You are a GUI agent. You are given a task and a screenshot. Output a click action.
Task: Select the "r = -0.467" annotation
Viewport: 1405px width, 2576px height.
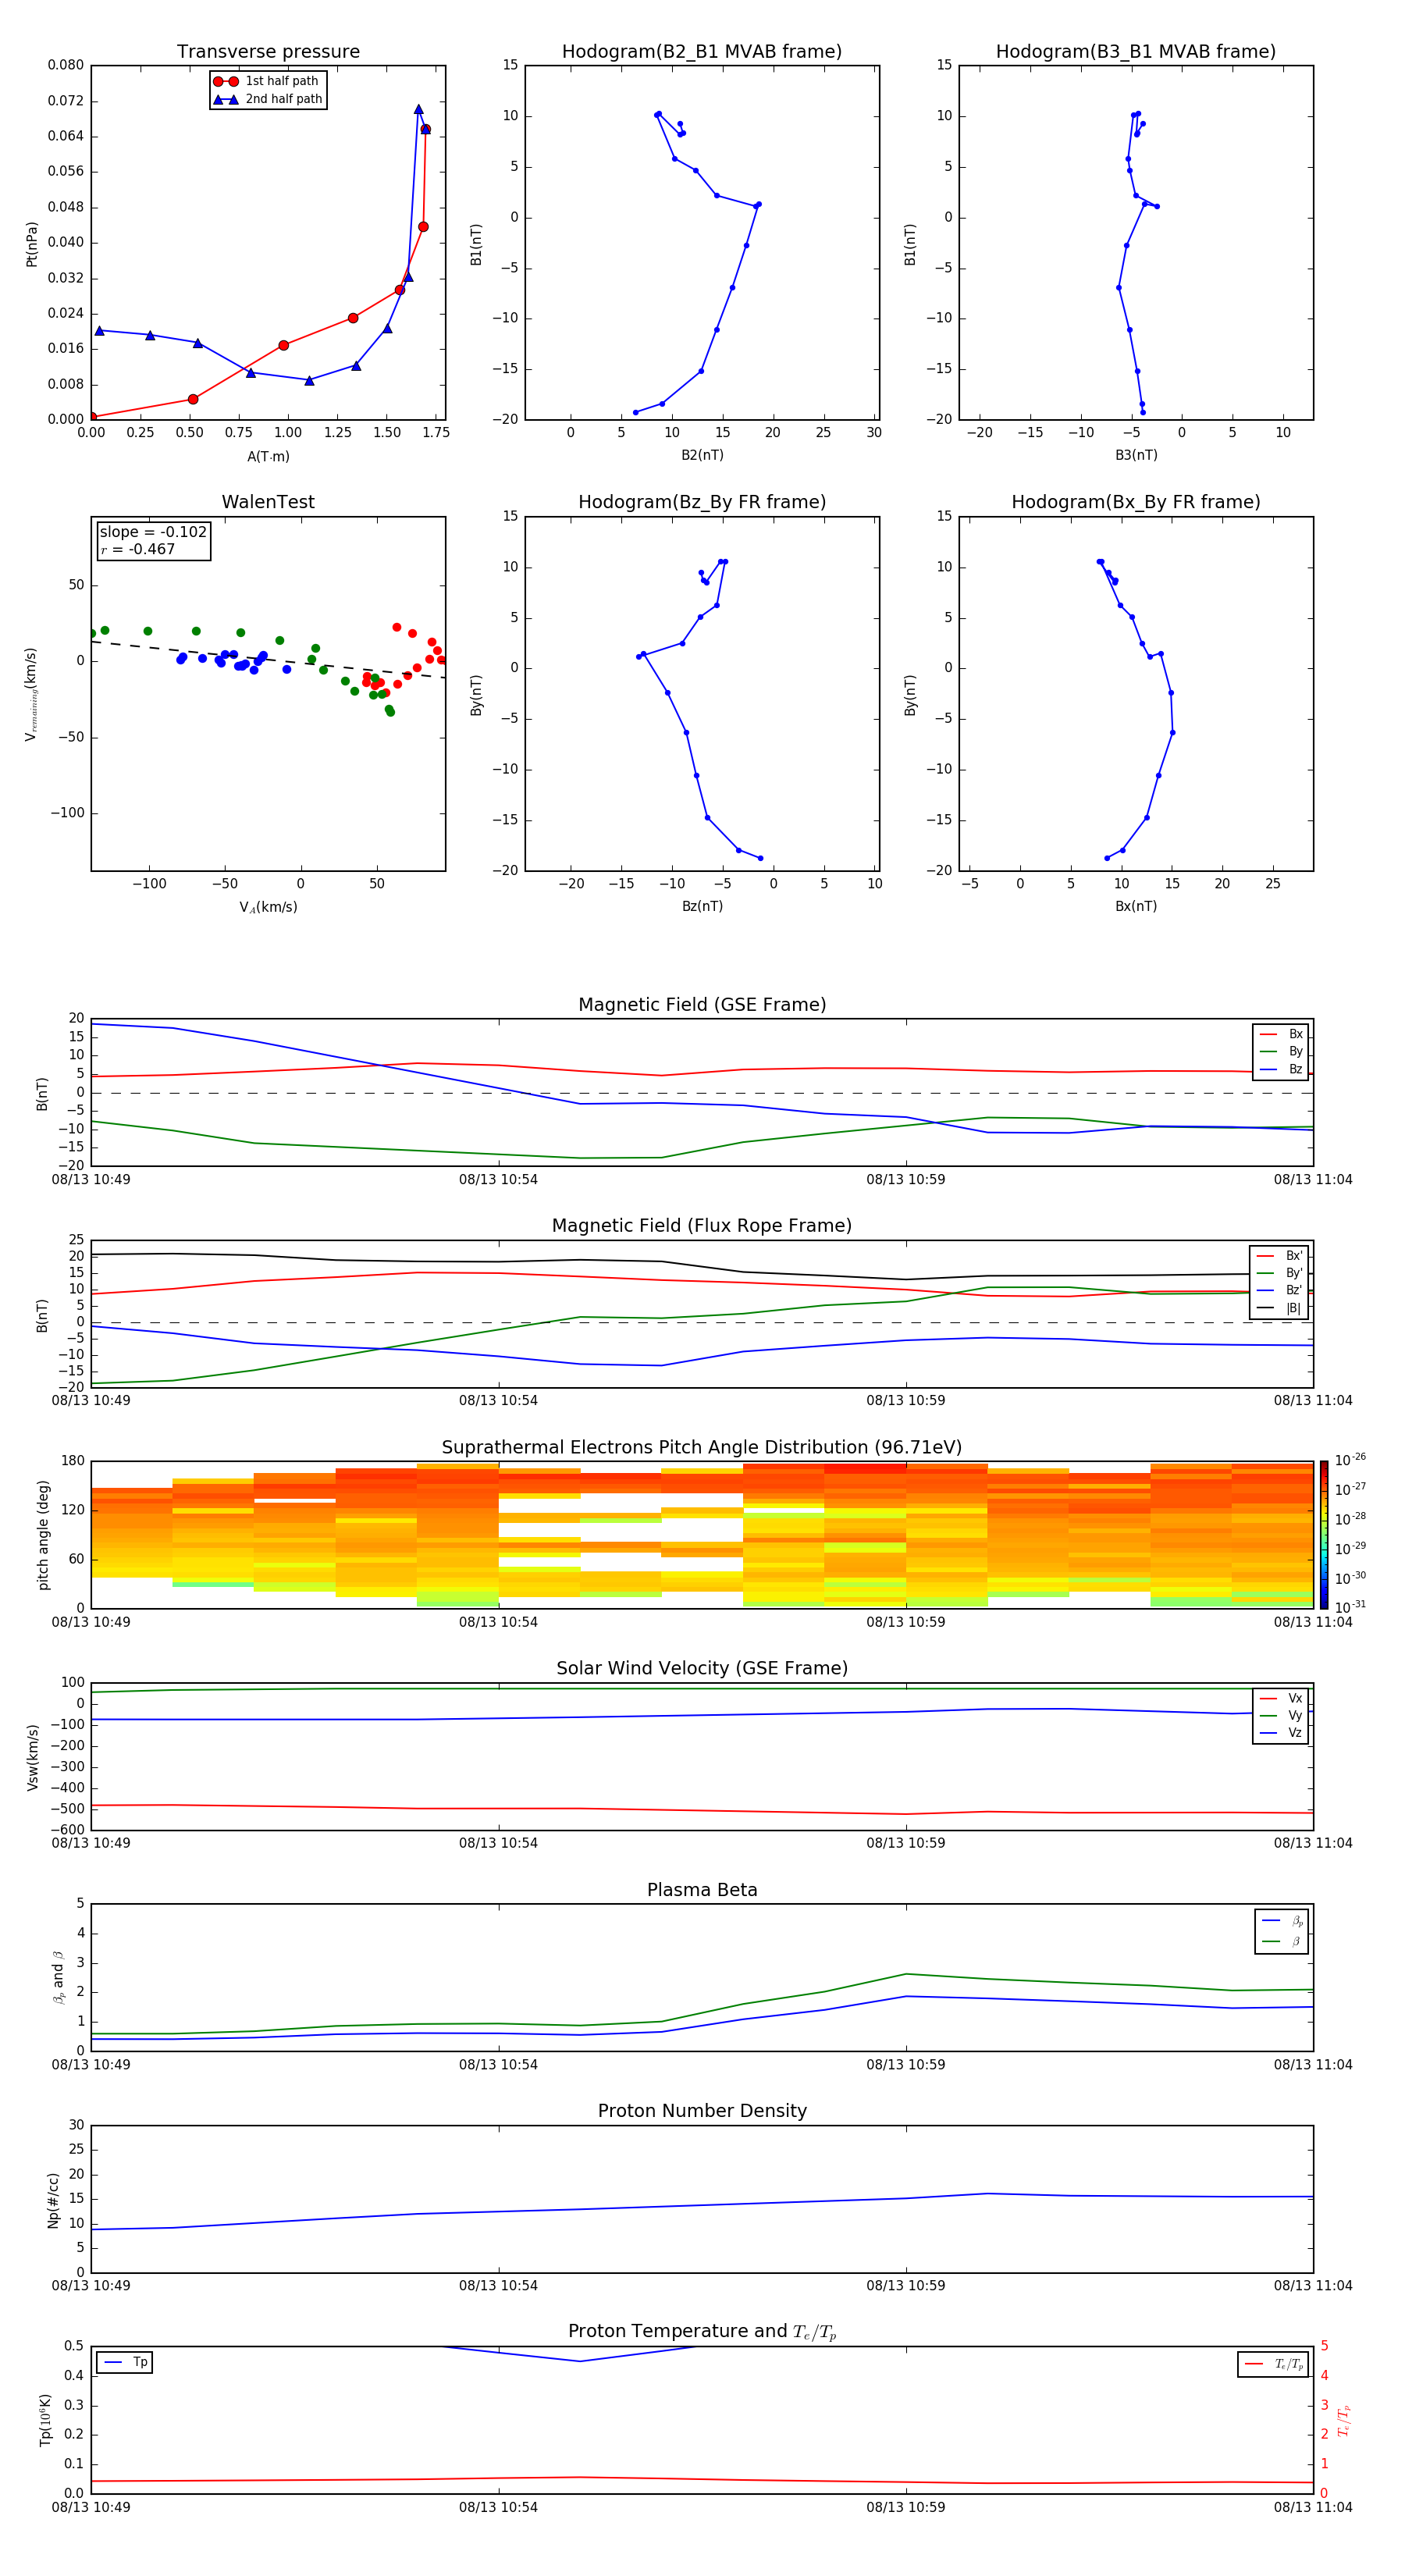click(x=138, y=549)
